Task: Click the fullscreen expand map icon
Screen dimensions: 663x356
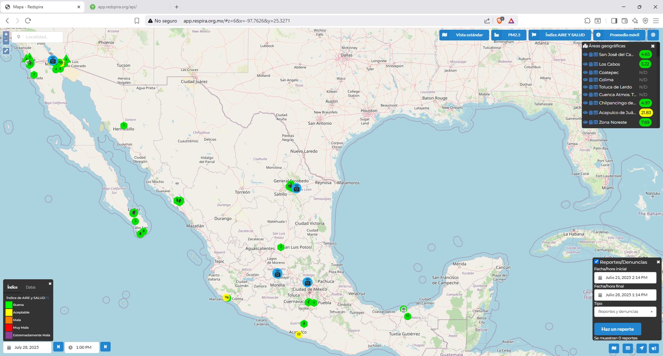Action: click(6, 51)
